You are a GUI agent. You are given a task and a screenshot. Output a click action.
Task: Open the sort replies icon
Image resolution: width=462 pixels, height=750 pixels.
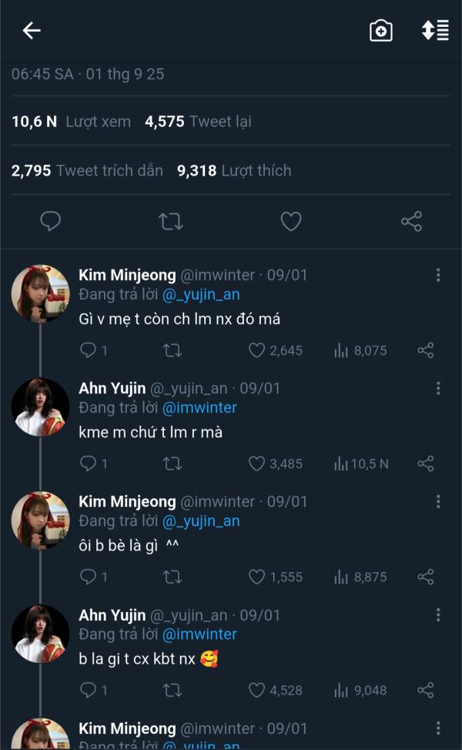(x=435, y=31)
